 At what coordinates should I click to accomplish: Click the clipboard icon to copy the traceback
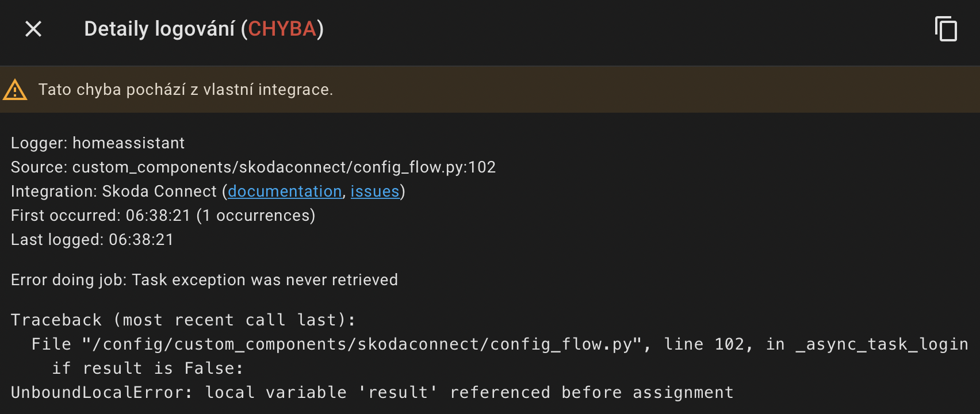coord(946,29)
